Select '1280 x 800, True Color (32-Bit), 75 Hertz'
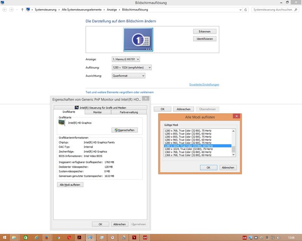 (198, 137)
